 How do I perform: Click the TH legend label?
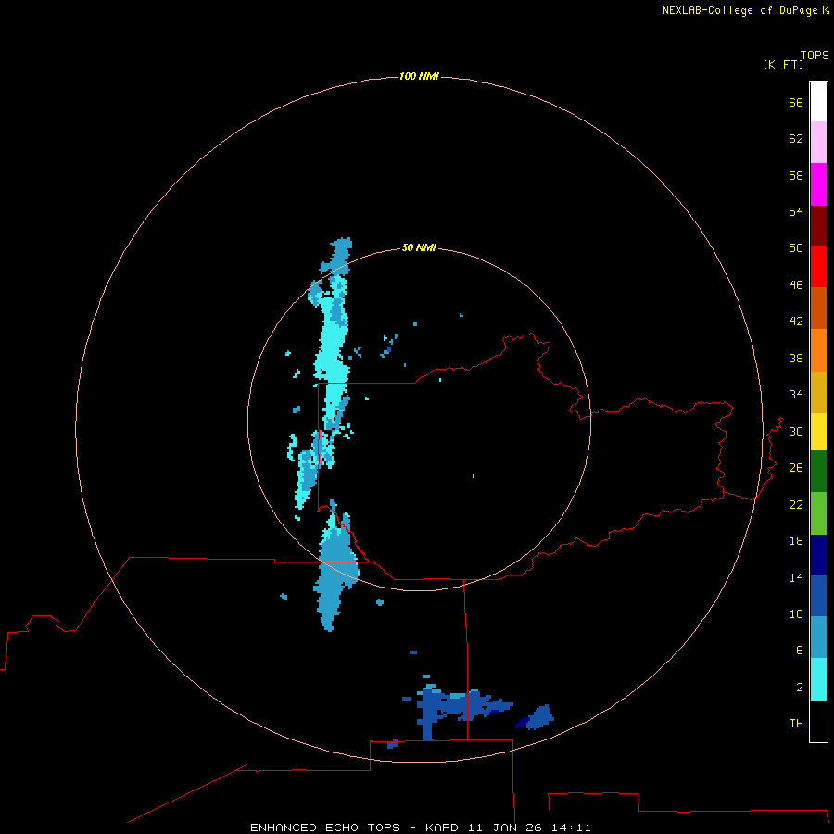[x=796, y=723]
